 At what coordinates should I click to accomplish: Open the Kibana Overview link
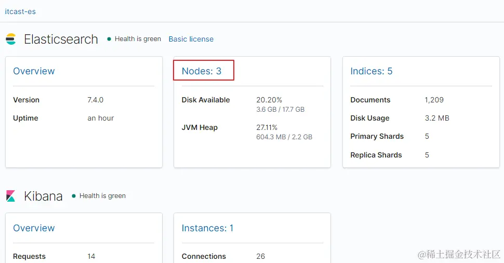(x=34, y=228)
